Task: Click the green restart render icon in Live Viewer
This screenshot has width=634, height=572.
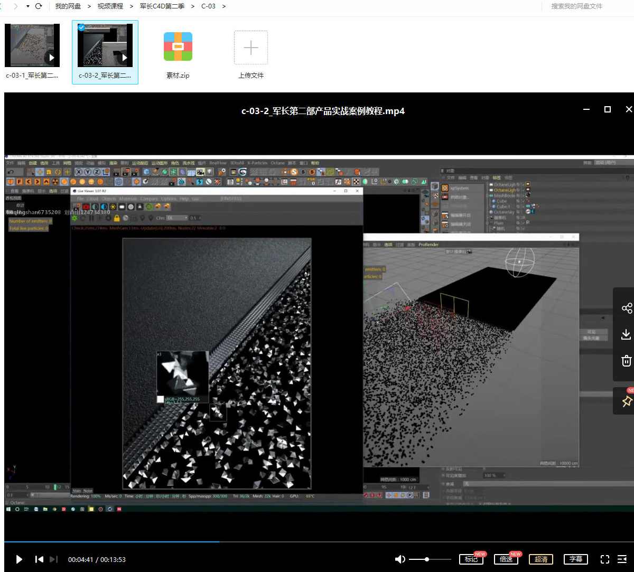Action: [76, 218]
